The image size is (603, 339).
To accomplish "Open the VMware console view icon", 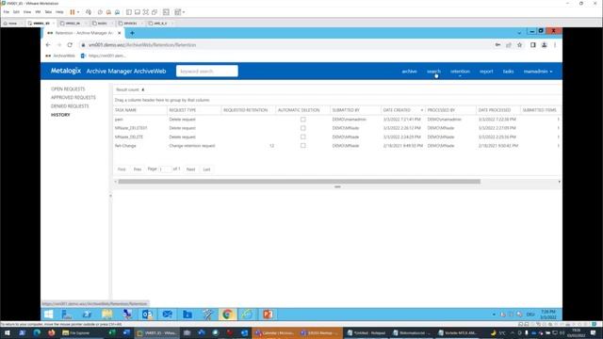I will 166,12.
